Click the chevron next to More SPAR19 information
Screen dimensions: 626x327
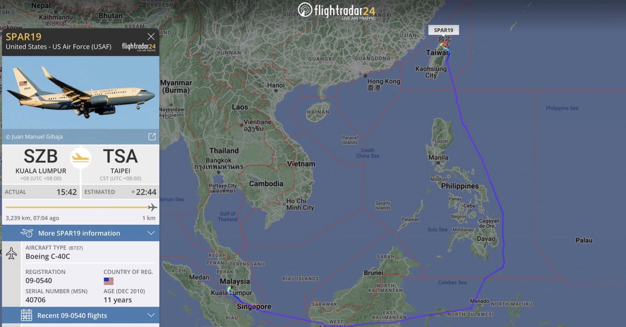(x=151, y=233)
